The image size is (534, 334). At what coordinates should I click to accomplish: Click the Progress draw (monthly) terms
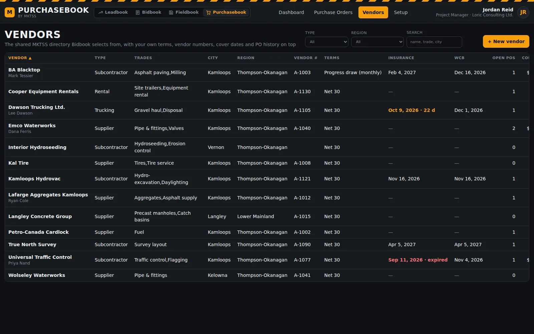pos(353,72)
